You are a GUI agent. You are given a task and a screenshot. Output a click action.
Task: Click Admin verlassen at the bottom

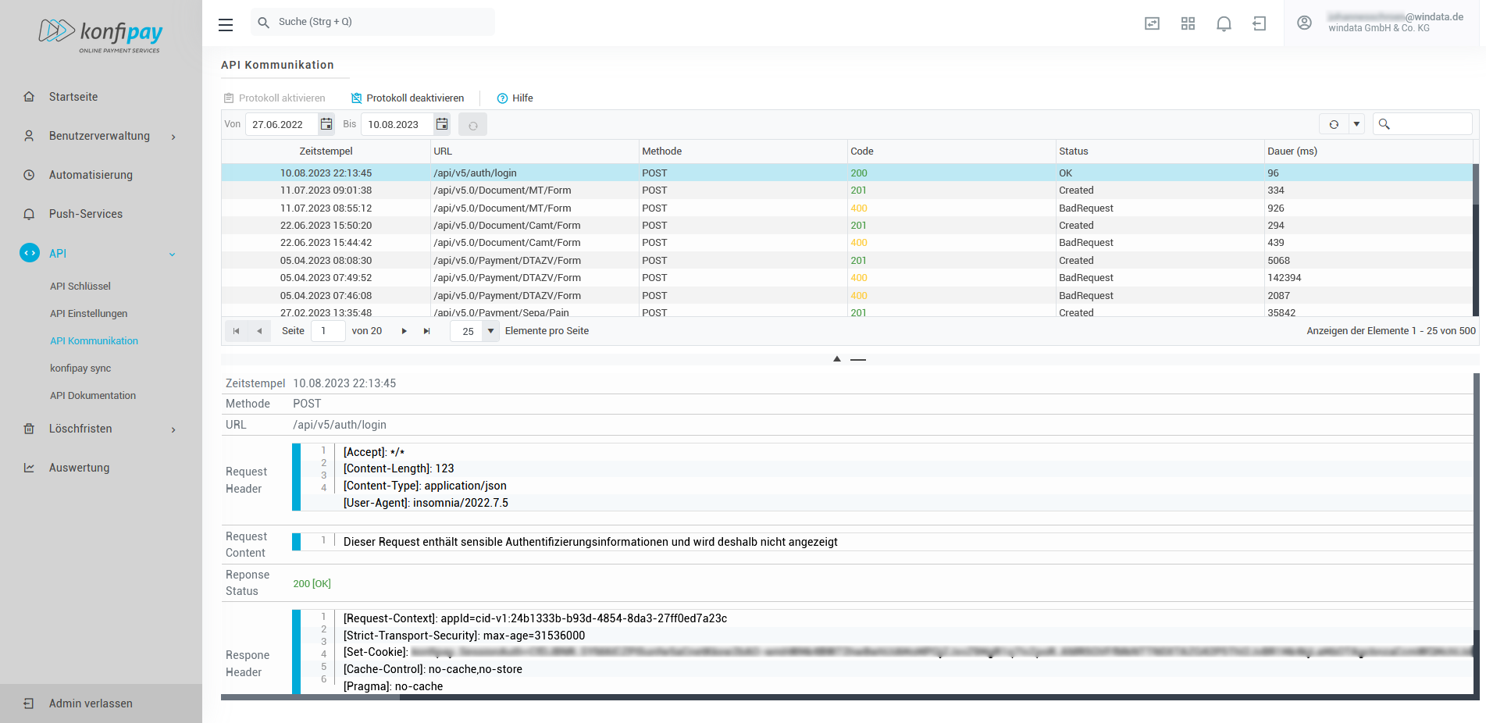point(91,703)
